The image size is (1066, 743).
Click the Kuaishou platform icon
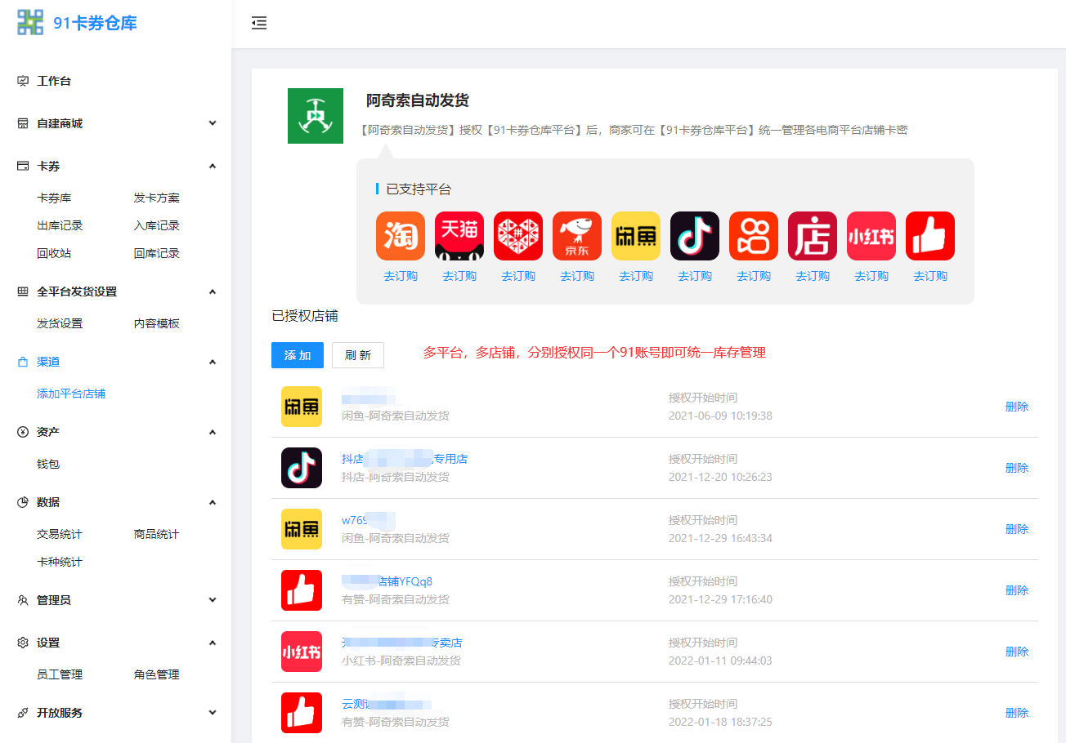[x=753, y=235]
